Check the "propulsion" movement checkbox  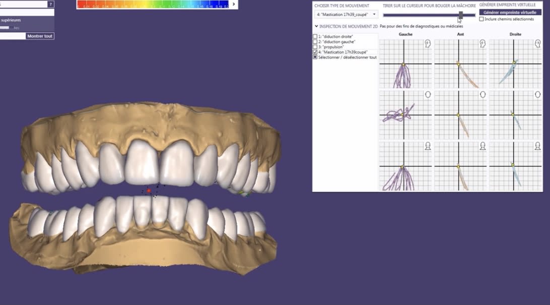315,47
